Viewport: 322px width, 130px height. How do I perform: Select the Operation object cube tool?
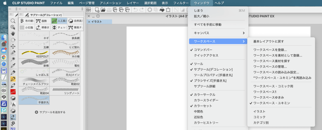13,27
